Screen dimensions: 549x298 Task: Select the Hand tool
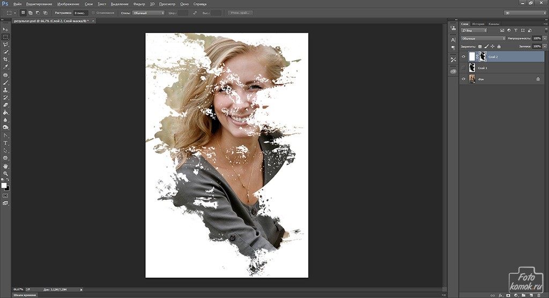(5, 166)
